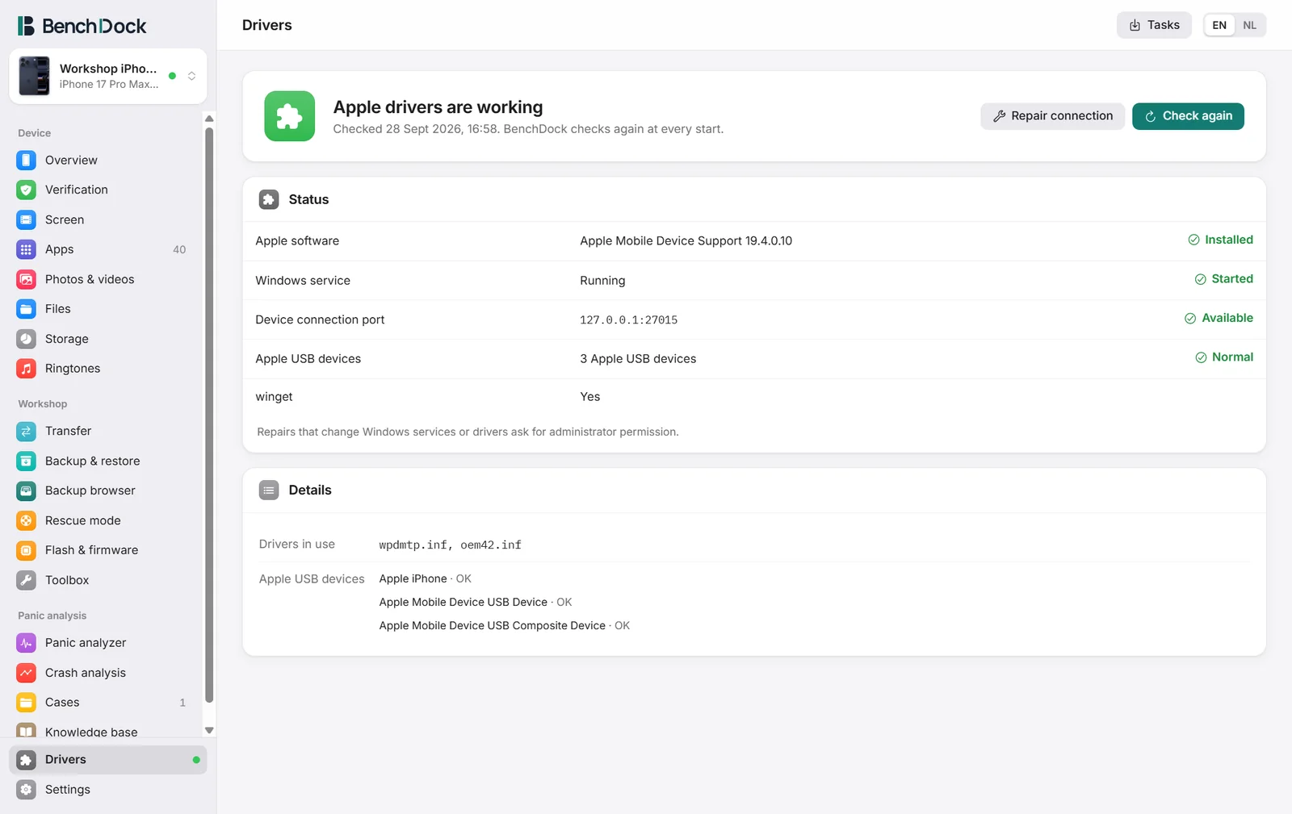
Task: Click port value 127.0.0.1:27015
Action: 628,320
